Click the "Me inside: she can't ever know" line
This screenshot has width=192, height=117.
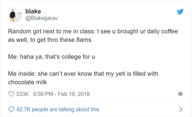coord(83,74)
